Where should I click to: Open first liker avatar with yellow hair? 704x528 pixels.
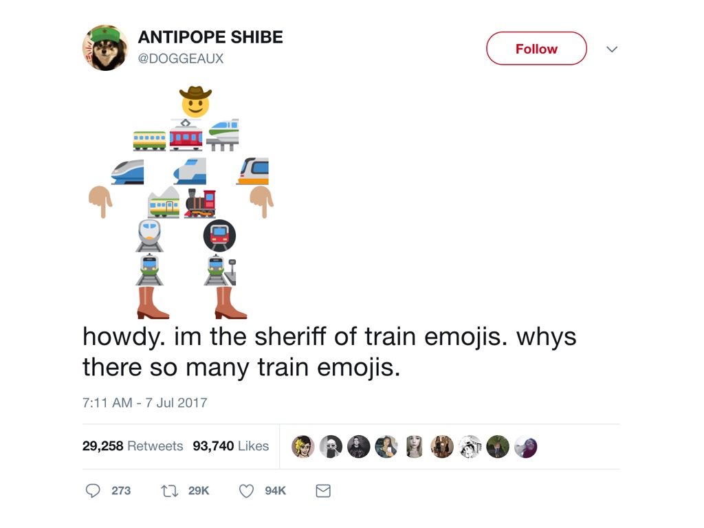pos(303,447)
